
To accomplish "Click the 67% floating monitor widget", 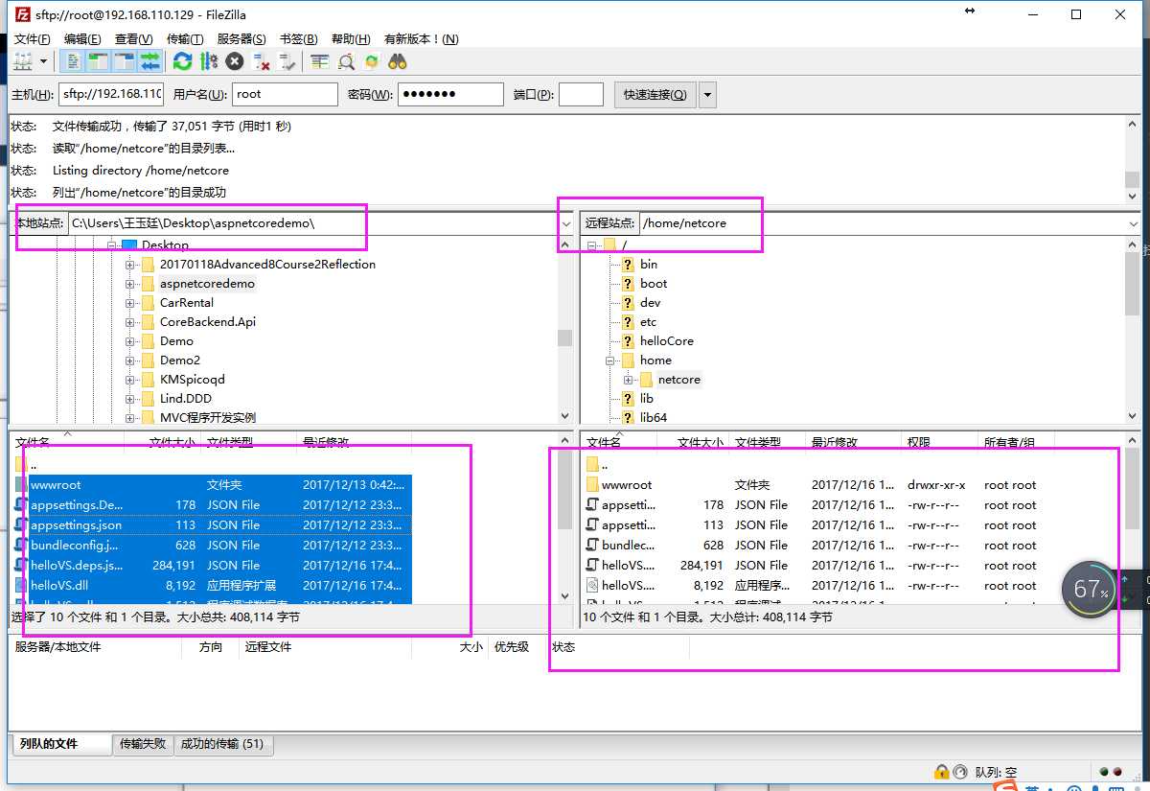I will coord(1090,589).
